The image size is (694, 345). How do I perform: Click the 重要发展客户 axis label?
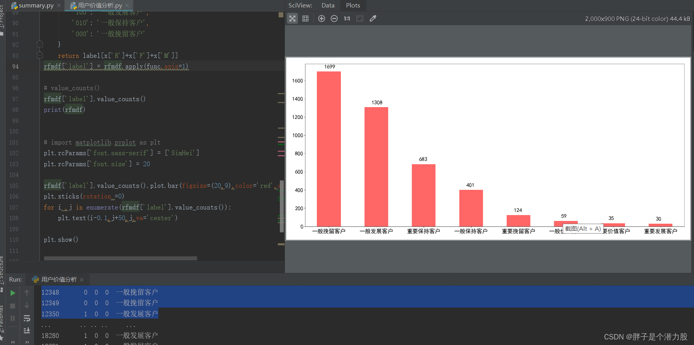[661, 231]
